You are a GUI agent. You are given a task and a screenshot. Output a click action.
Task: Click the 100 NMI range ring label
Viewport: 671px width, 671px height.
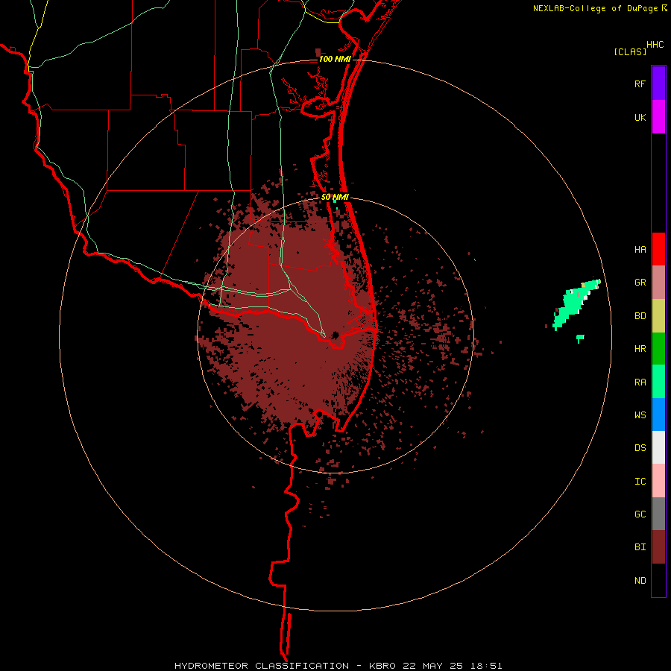335,59
